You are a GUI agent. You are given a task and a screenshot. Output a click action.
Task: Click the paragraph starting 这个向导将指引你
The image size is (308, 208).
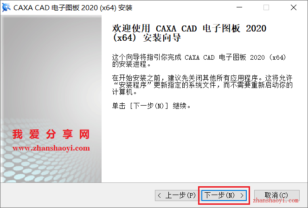click(199, 61)
